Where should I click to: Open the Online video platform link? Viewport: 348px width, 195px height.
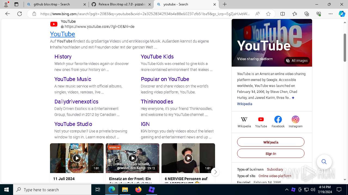click(x=275, y=176)
